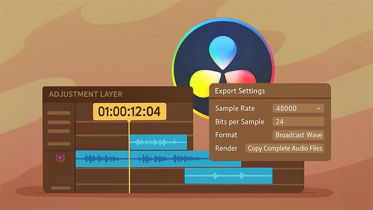Image resolution: width=373 pixels, height=210 pixels.
Task: Select the first track header bar
Action: point(59,113)
